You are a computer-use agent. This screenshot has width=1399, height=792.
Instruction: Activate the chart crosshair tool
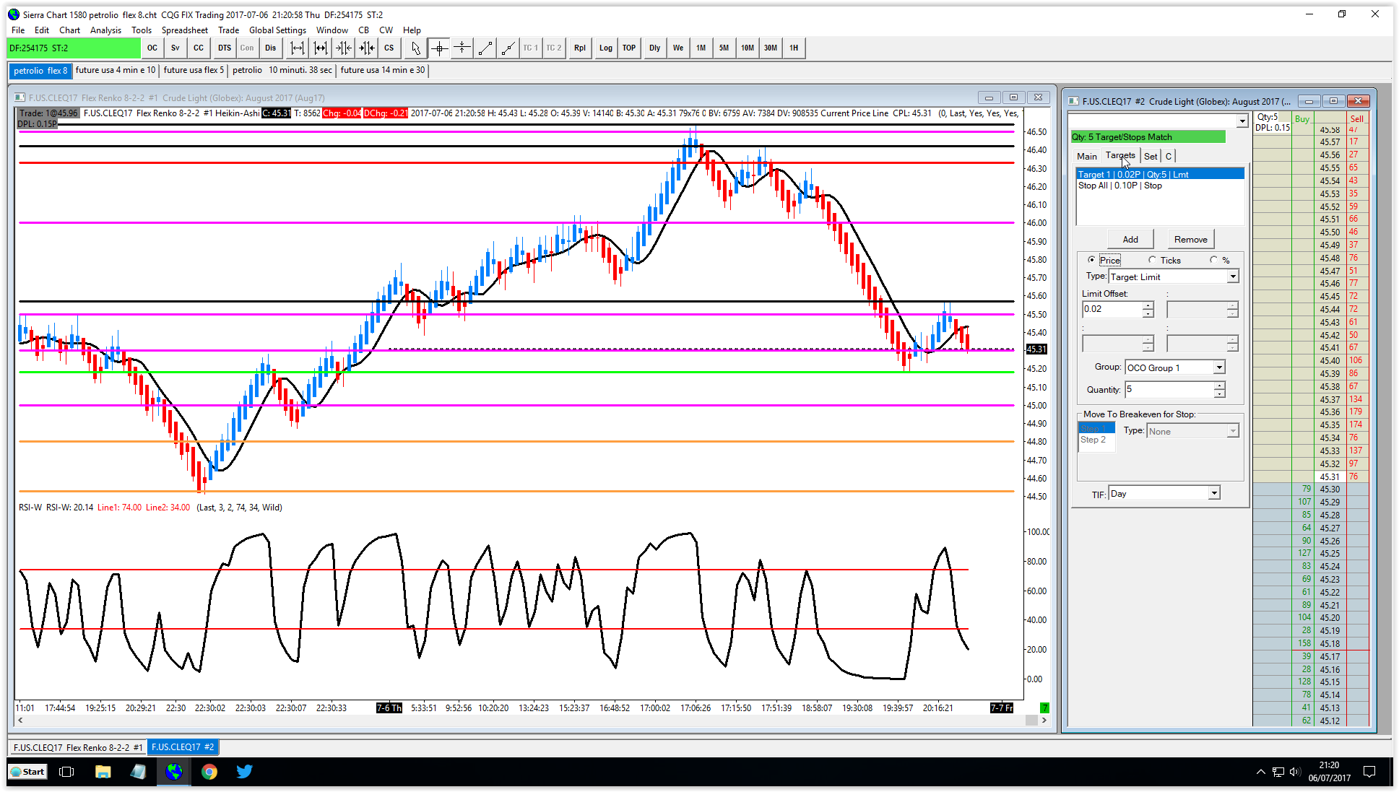pos(439,48)
